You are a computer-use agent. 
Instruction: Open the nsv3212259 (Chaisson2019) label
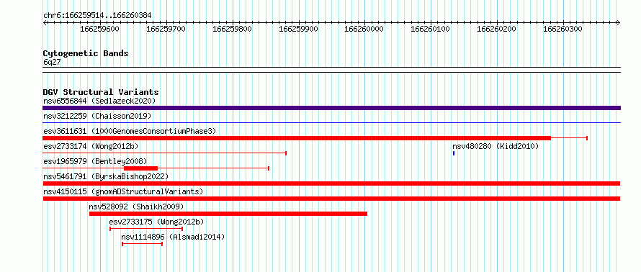point(97,116)
